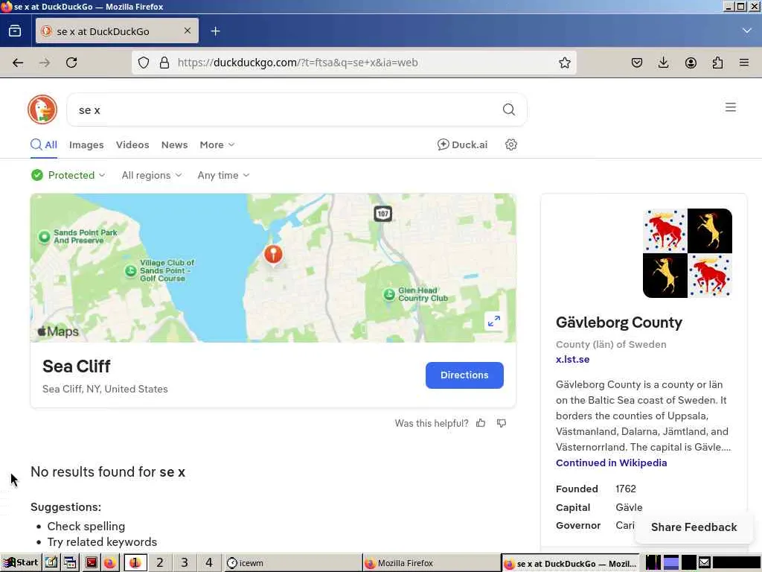Click Gävleborg County heading
The image size is (762, 572).
pos(618,322)
